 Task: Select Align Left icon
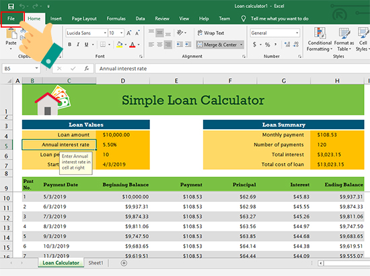[x=151, y=44]
